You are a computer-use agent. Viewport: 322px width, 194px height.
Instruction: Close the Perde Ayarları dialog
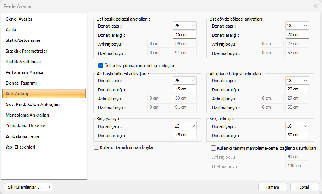pos(315,6)
